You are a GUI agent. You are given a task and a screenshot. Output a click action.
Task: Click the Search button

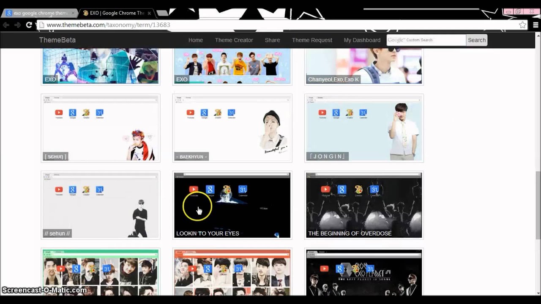coord(477,40)
